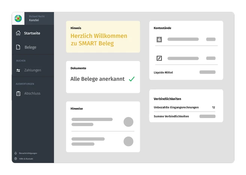The width and height of the screenshot is (246, 175).
Task: Click the Alle Belege anerkannt text
Action: (97, 79)
